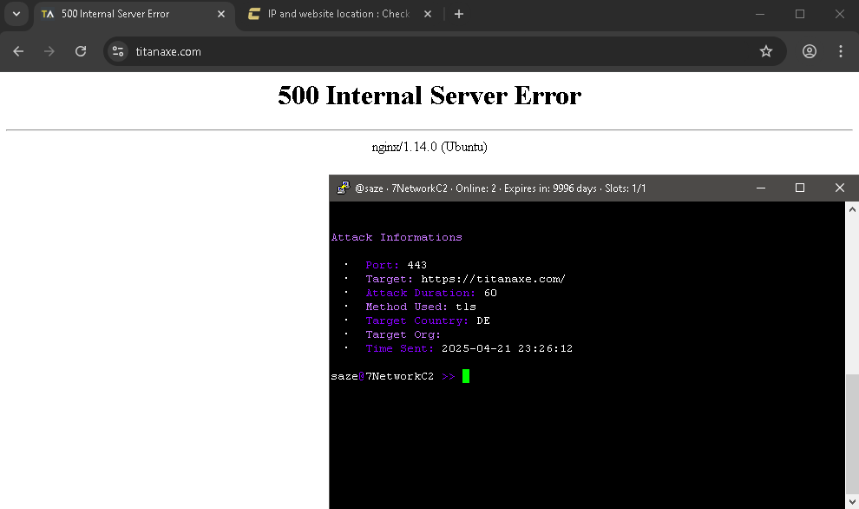Click the 'Target Country: DE' line
The height and width of the screenshot is (509, 859).
coord(428,321)
